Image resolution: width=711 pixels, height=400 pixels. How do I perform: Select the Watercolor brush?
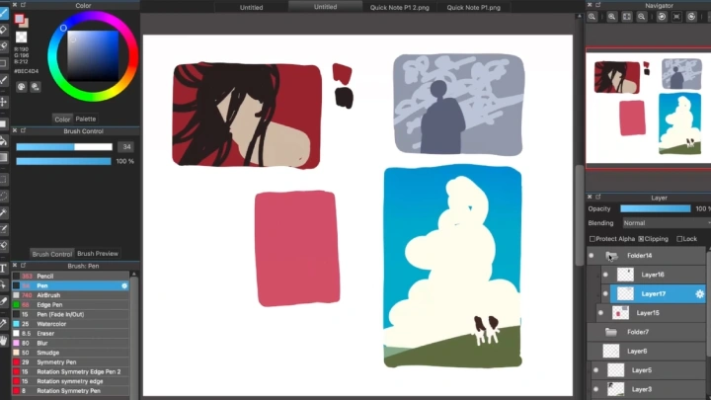70,324
